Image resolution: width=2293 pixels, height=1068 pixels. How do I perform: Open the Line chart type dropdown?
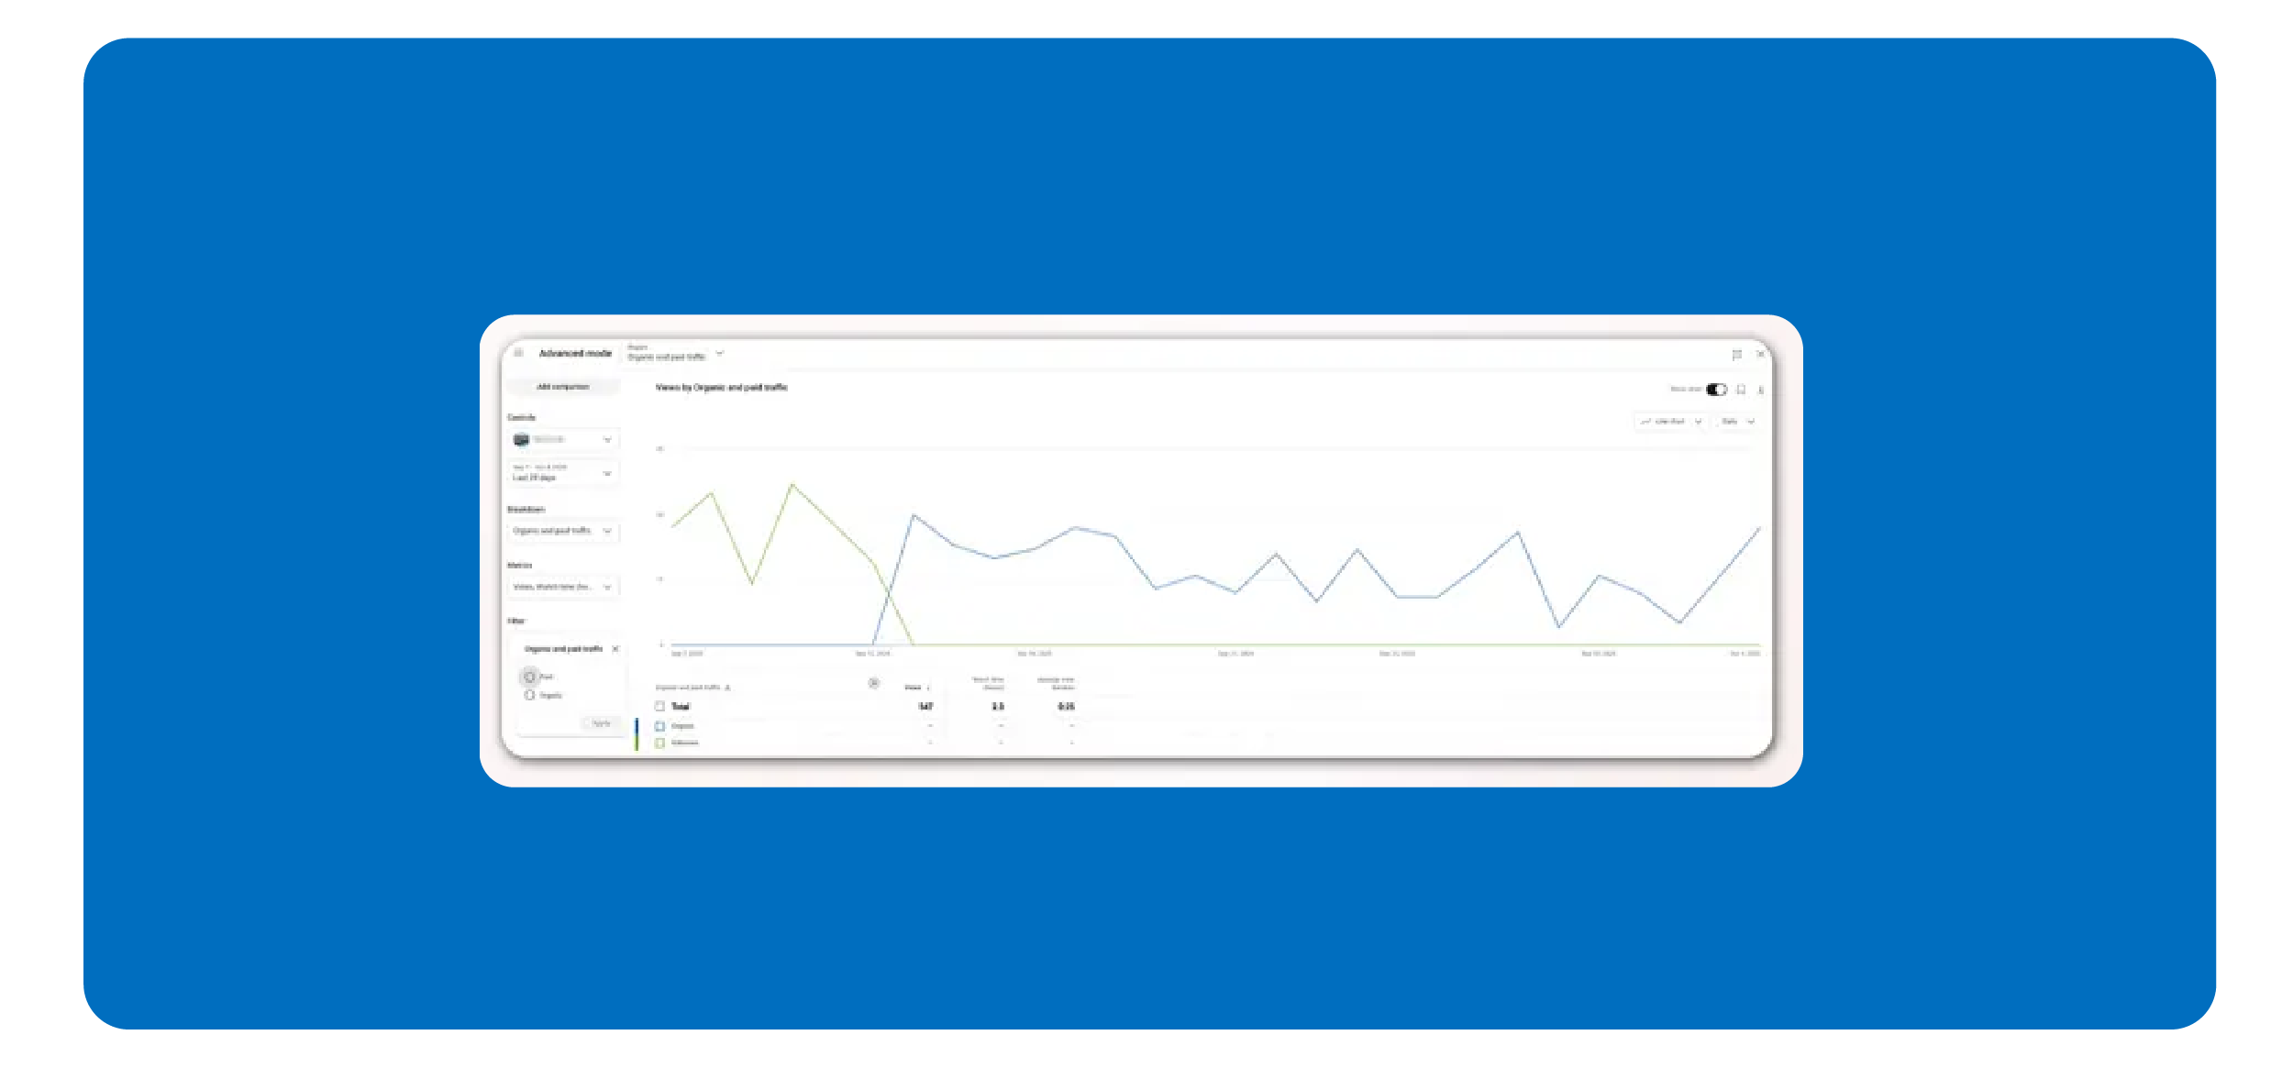(1671, 422)
